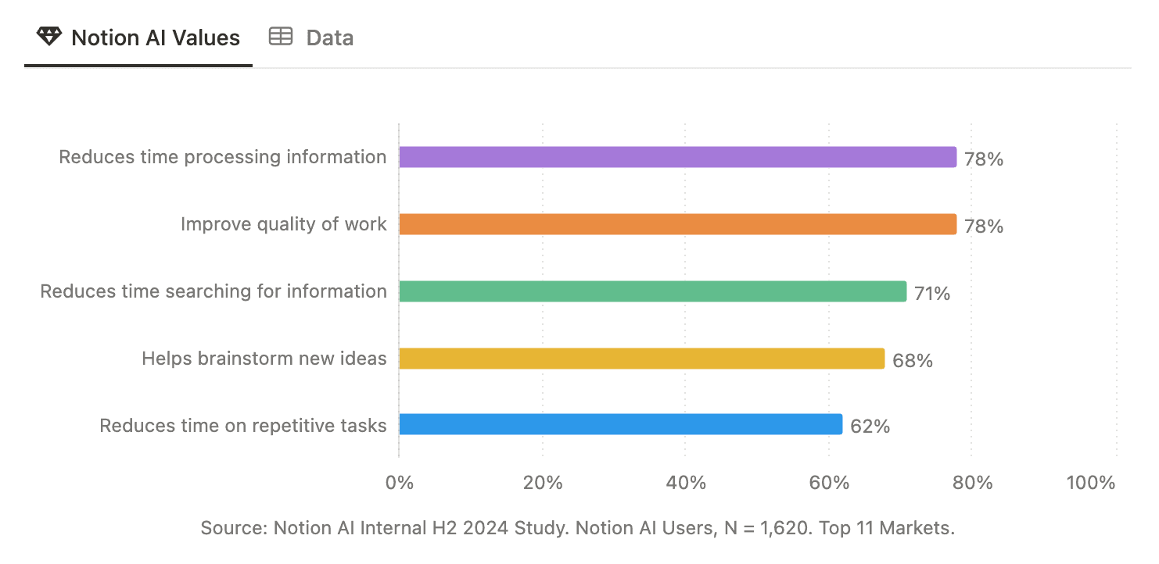Open the Notion AI Values tab
1159x564 pixels.
point(155,37)
